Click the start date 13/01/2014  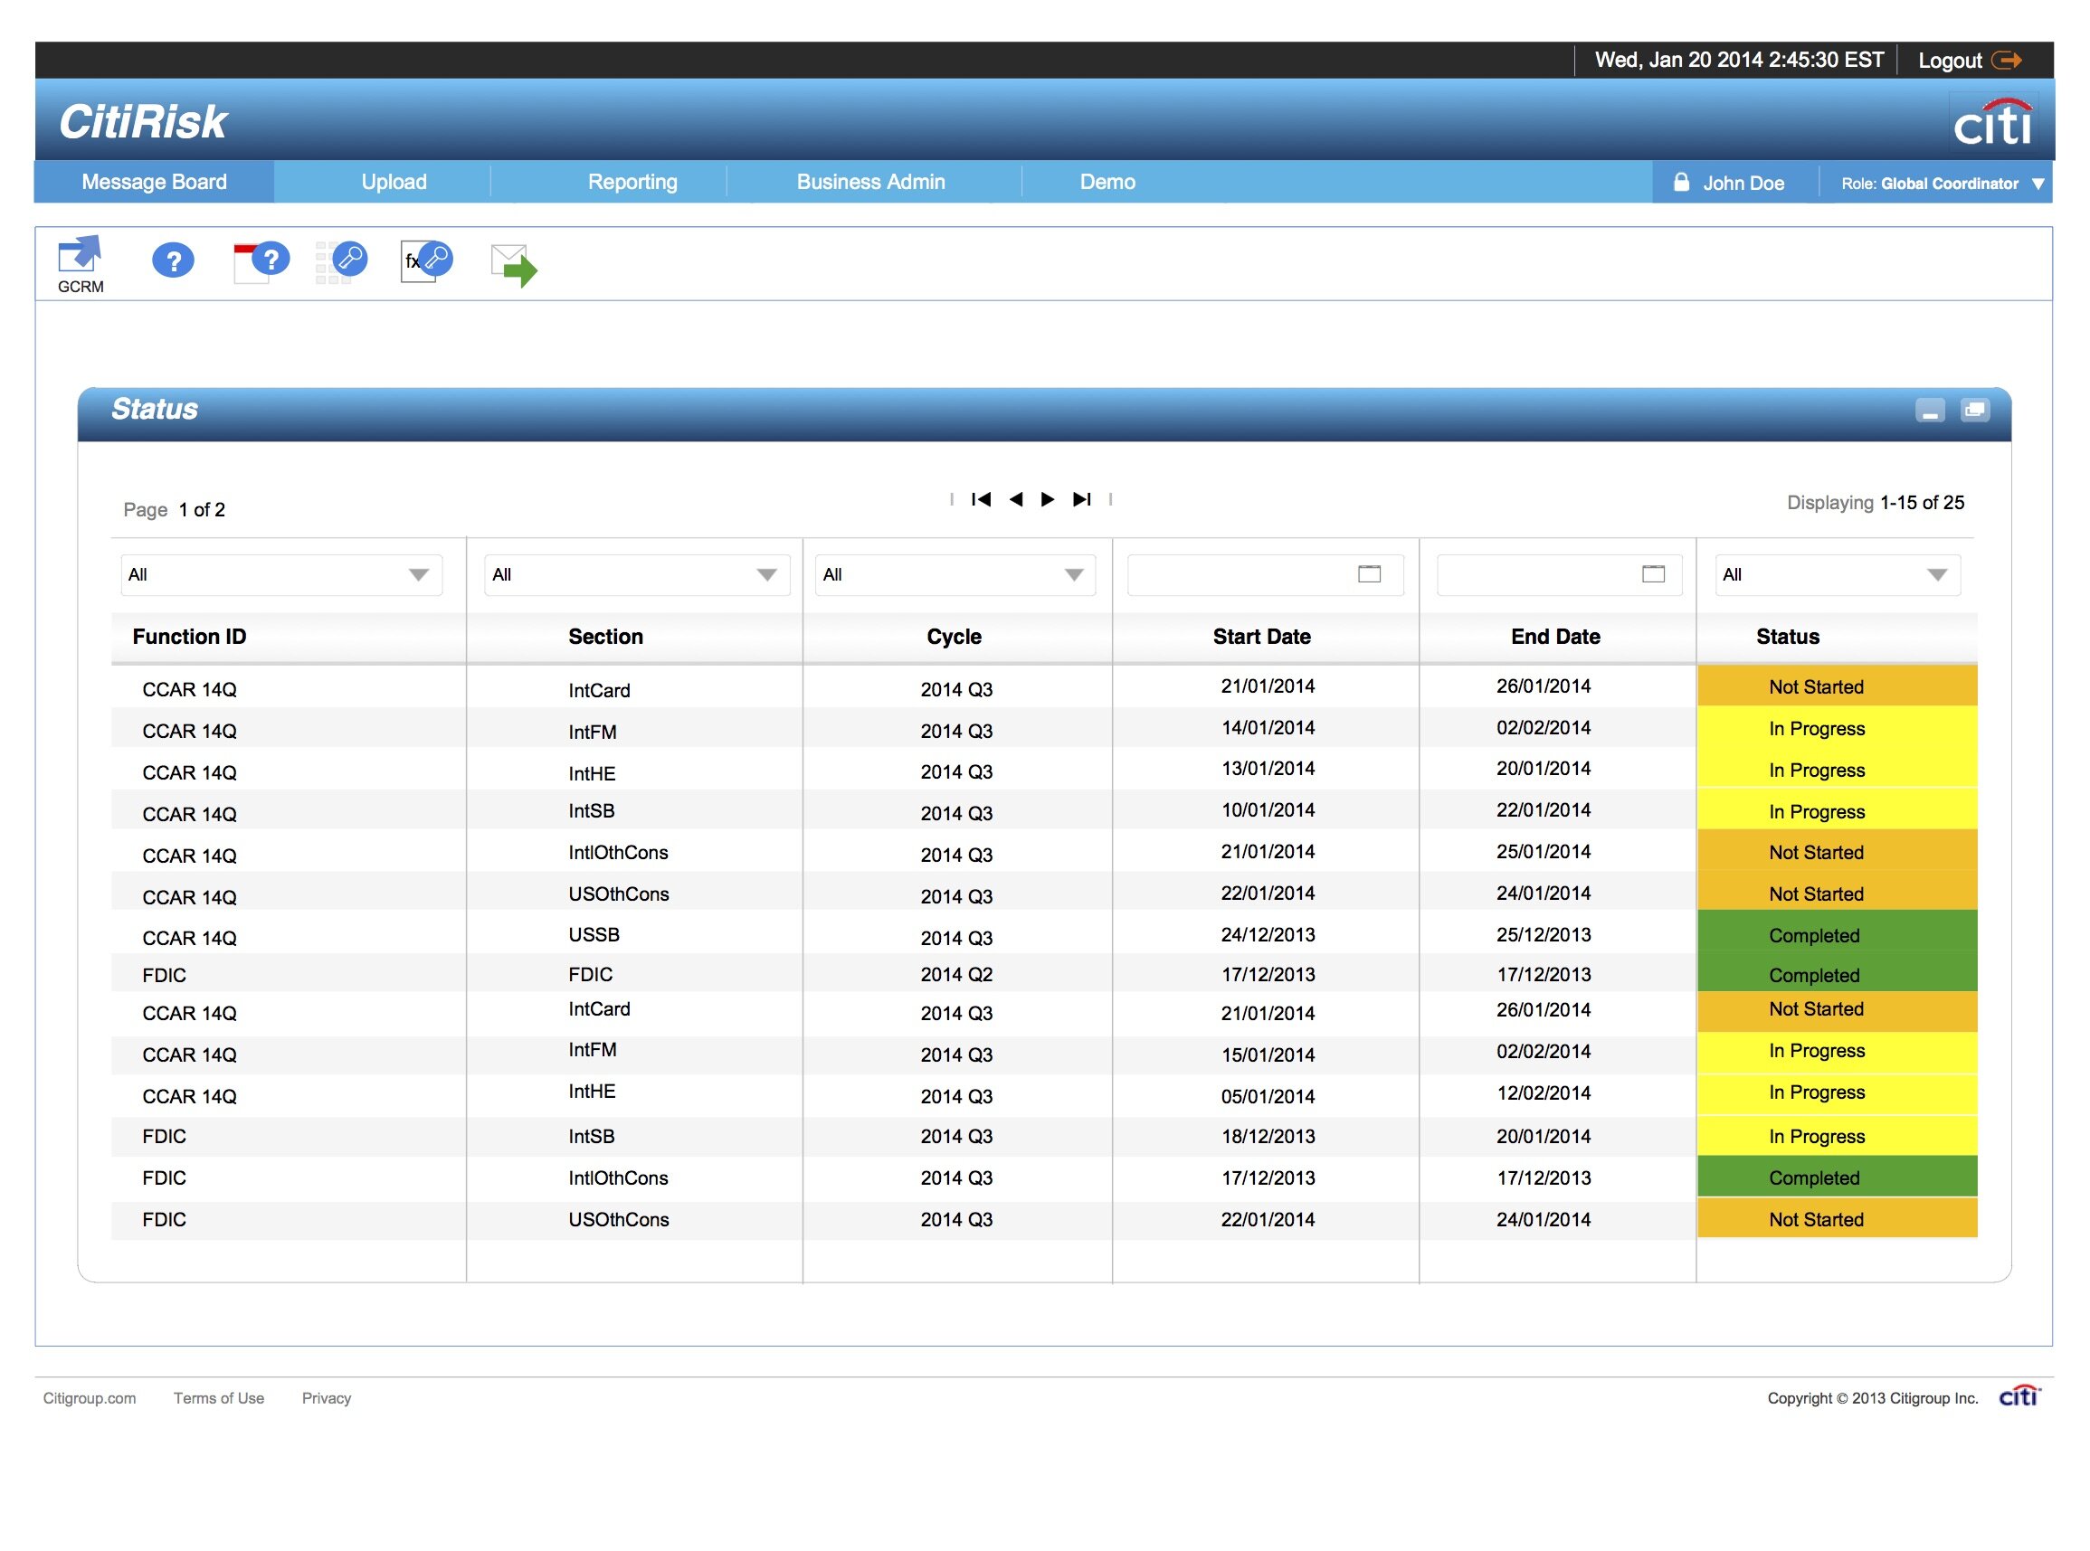(x=1268, y=769)
